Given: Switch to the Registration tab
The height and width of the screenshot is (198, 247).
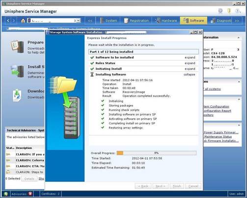Looking at the screenshot, I should click(x=137, y=21).
